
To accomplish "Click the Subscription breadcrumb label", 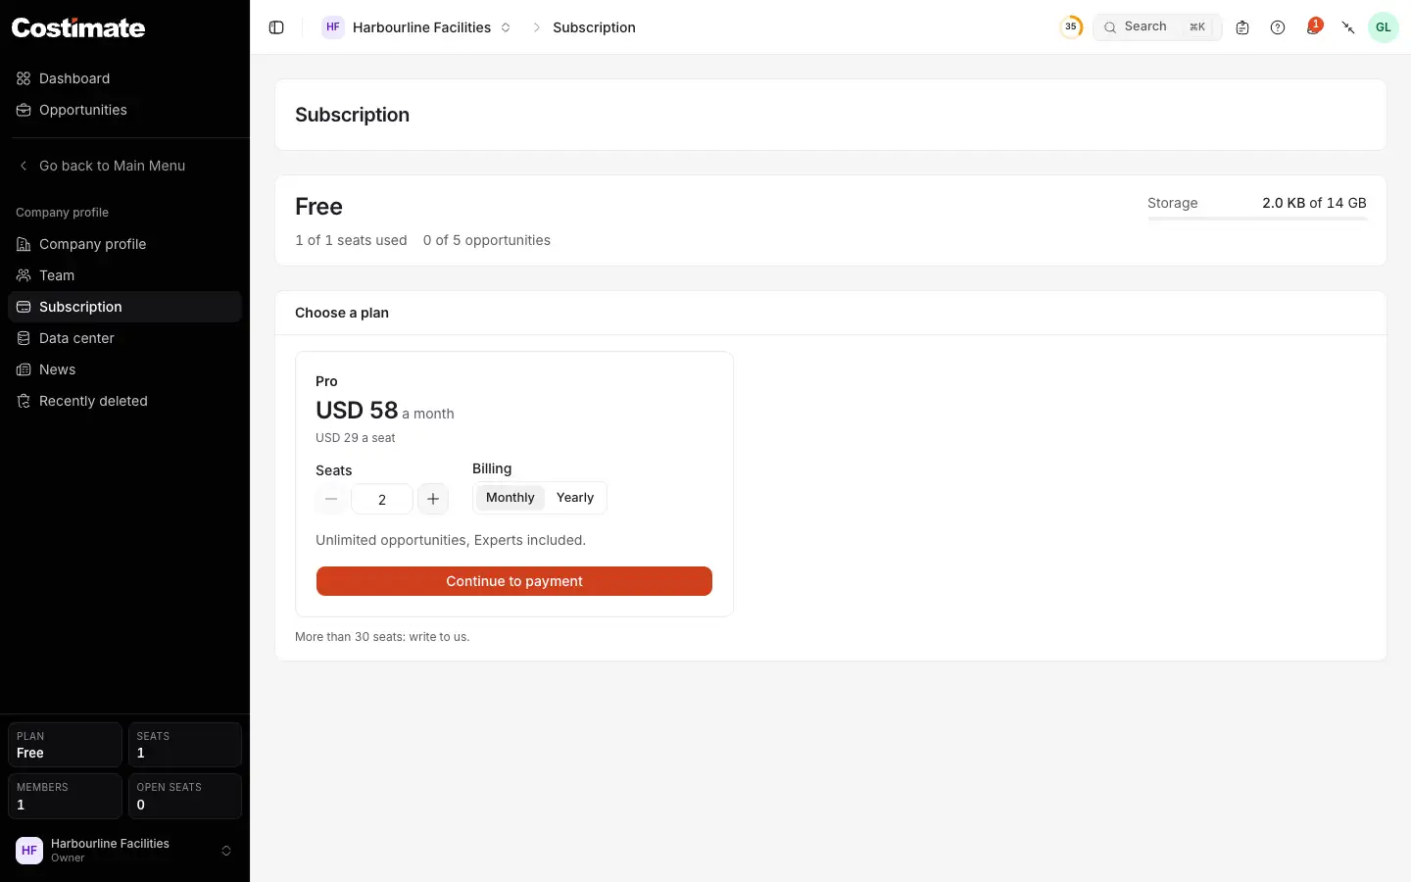I will [594, 27].
